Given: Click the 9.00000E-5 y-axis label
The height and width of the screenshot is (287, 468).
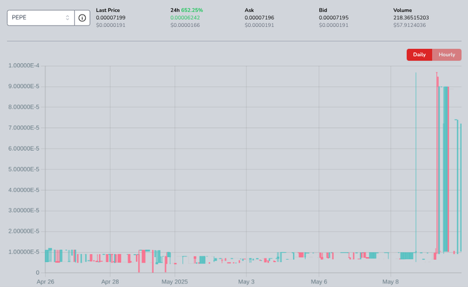Looking at the screenshot, I should 24,87.
